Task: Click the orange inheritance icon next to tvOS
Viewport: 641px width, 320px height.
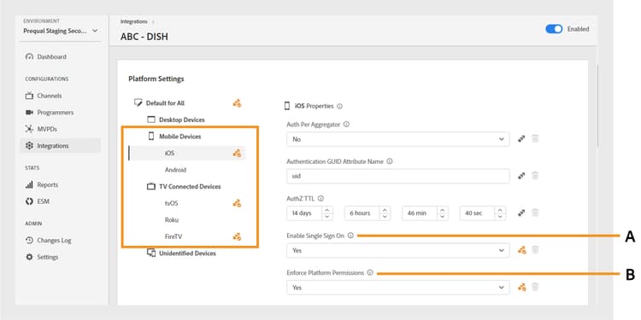Action: (237, 203)
